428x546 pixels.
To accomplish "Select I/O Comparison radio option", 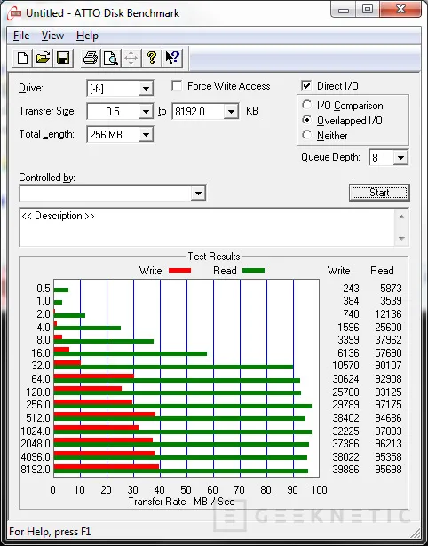I will tap(307, 105).
